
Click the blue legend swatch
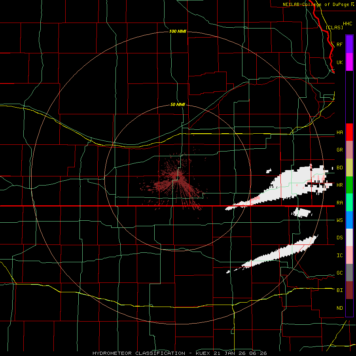[x=349, y=220]
